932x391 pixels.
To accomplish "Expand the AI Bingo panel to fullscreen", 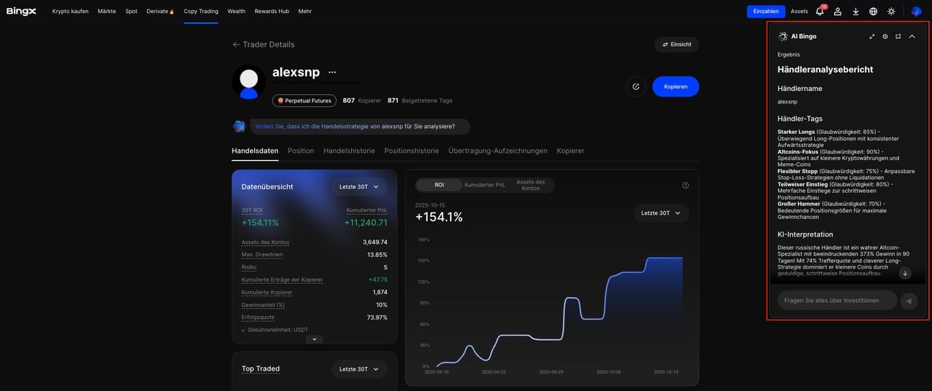I will pyautogui.click(x=872, y=36).
